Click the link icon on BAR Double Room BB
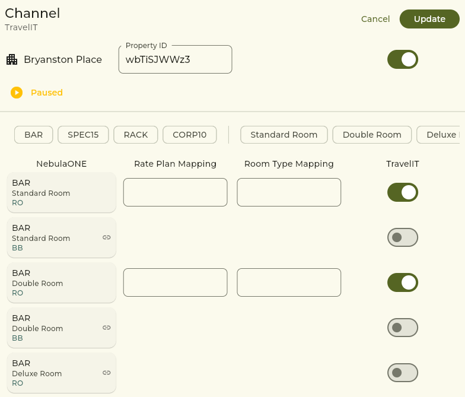This screenshot has height=397, width=465. point(107,328)
